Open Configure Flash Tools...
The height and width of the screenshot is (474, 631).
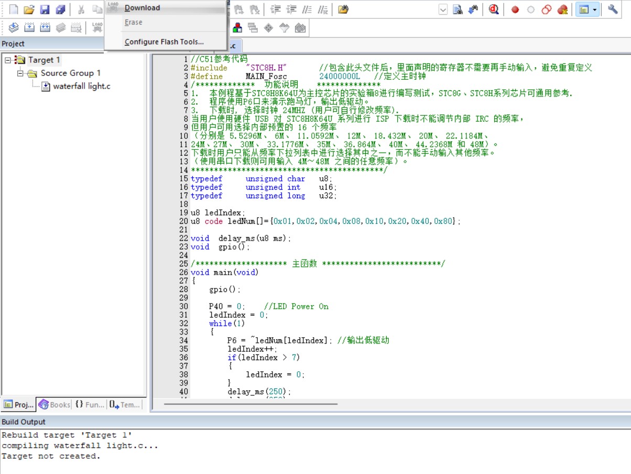[164, 42]
